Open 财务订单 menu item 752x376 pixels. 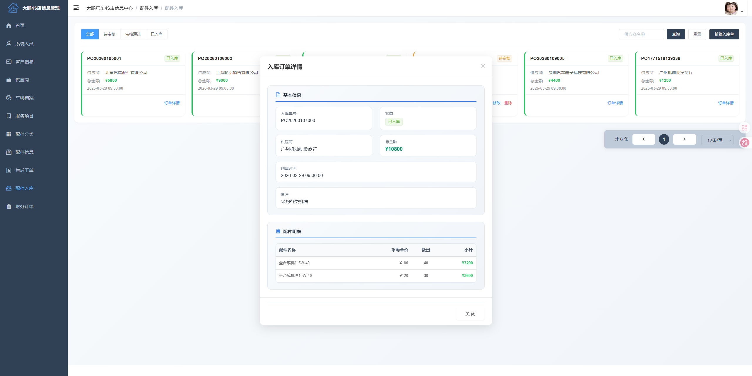click(x=34, y=207)
